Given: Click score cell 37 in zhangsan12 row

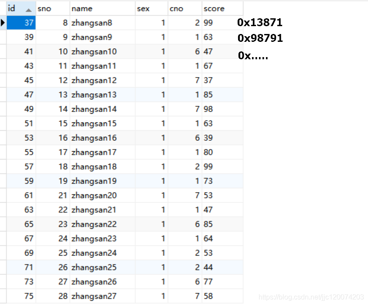Looking at the screenshot, I should [x=222, y=80].
